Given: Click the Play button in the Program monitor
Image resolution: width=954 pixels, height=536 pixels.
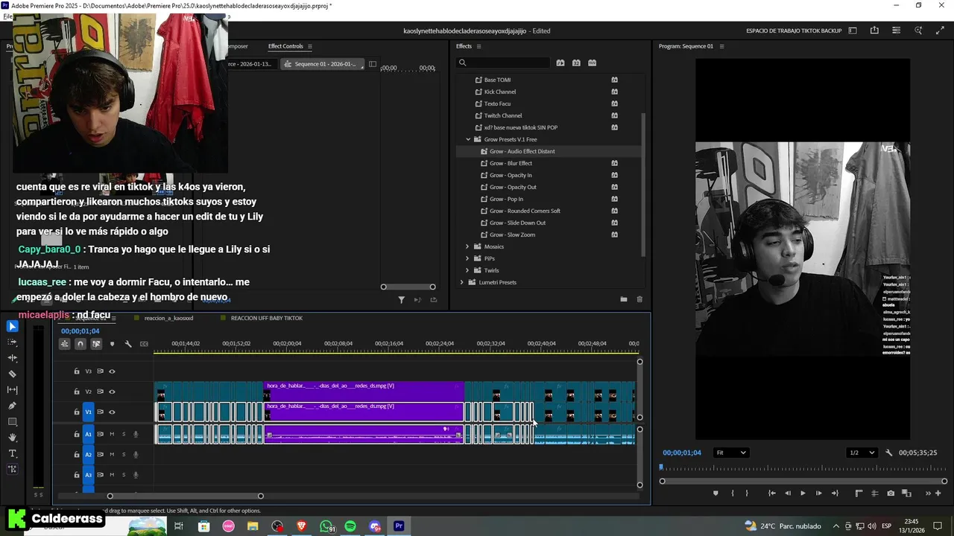Looking at the screenshot, I should pyautogui.click(x=803, y=493).
